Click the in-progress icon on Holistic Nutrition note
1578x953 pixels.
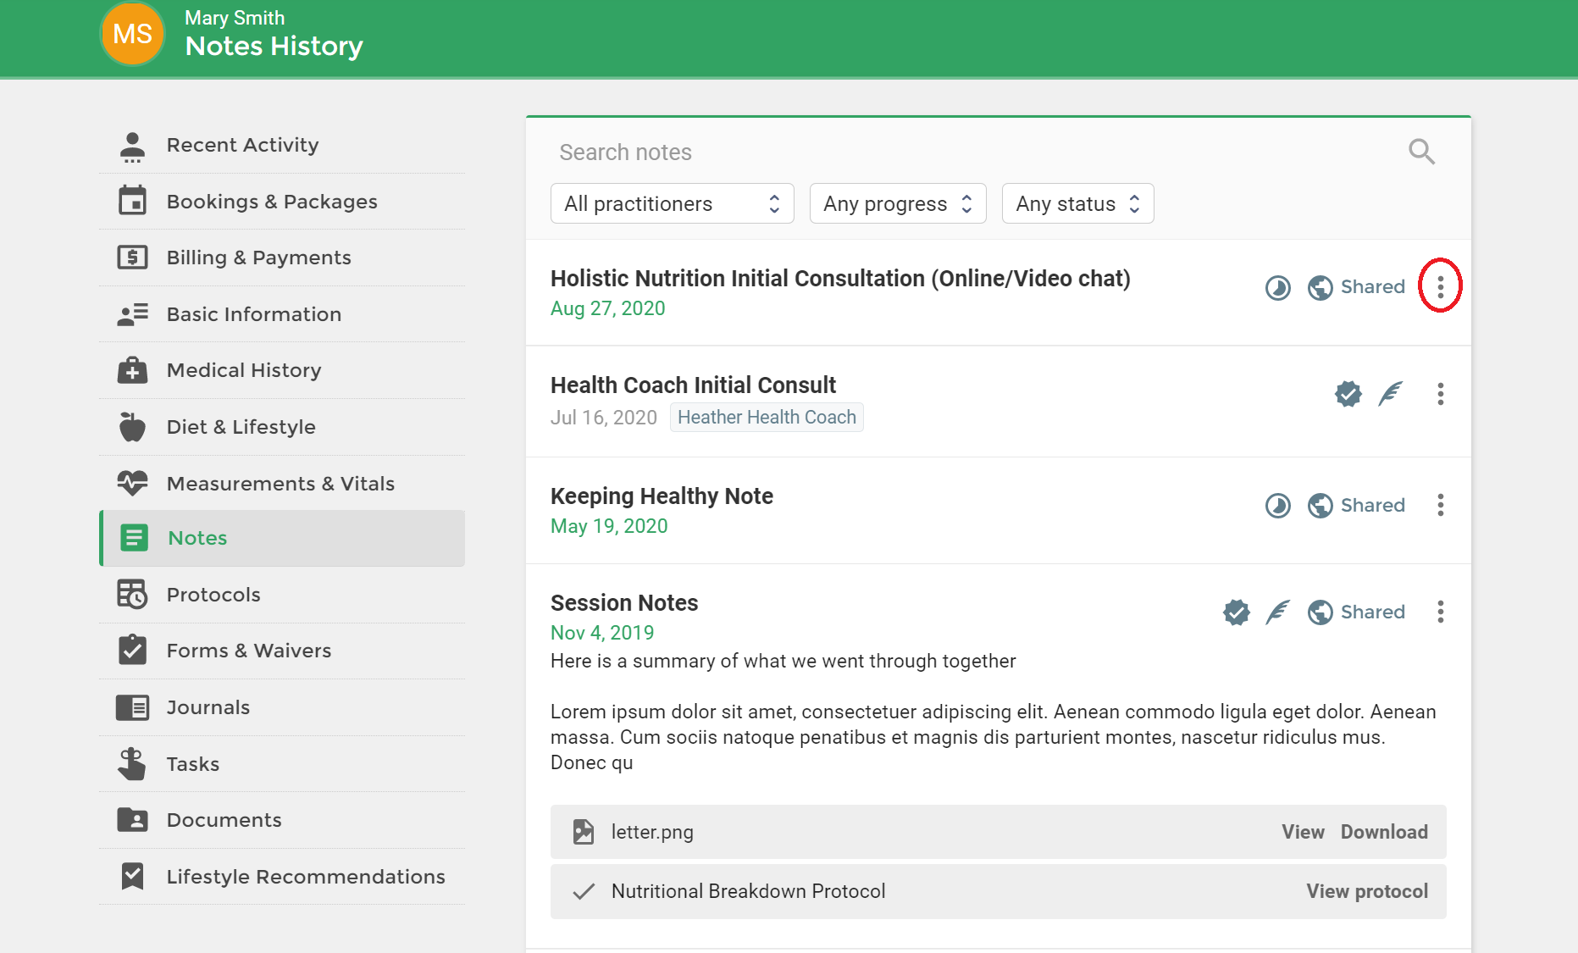(1278, 288)
